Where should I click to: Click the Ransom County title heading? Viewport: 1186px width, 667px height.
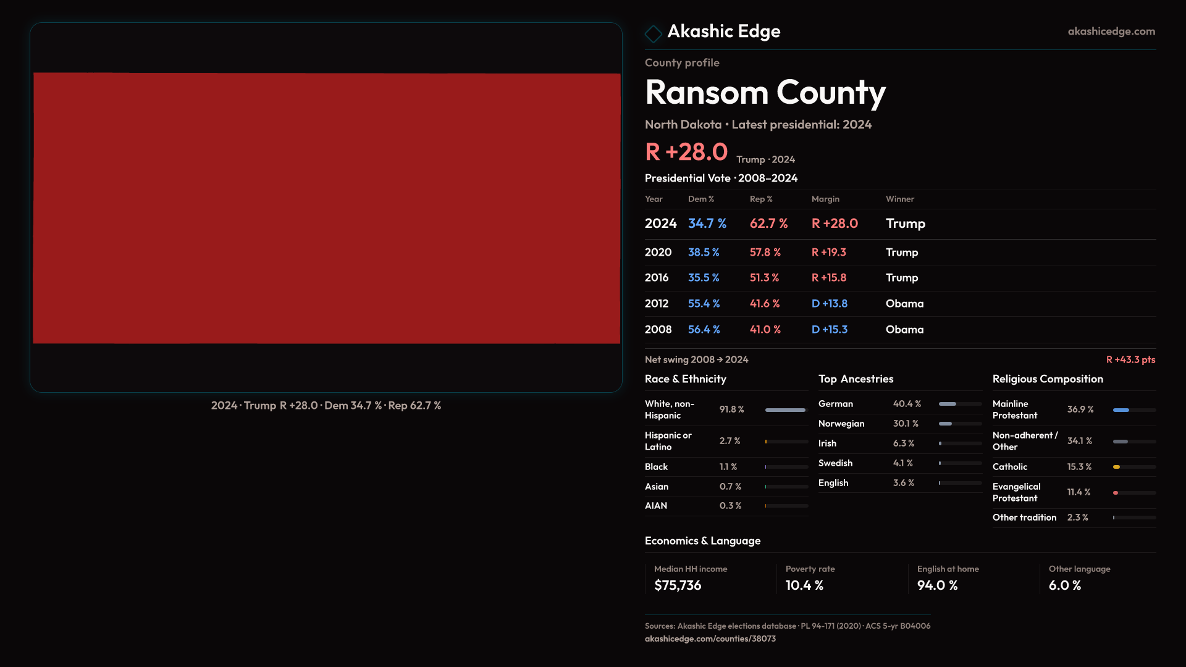click(765, 93)
